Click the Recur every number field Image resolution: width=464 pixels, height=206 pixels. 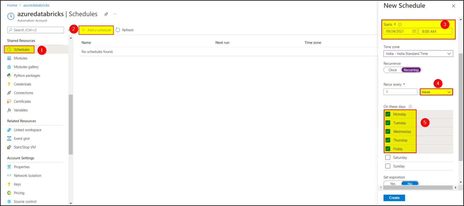tap(400, 92)
